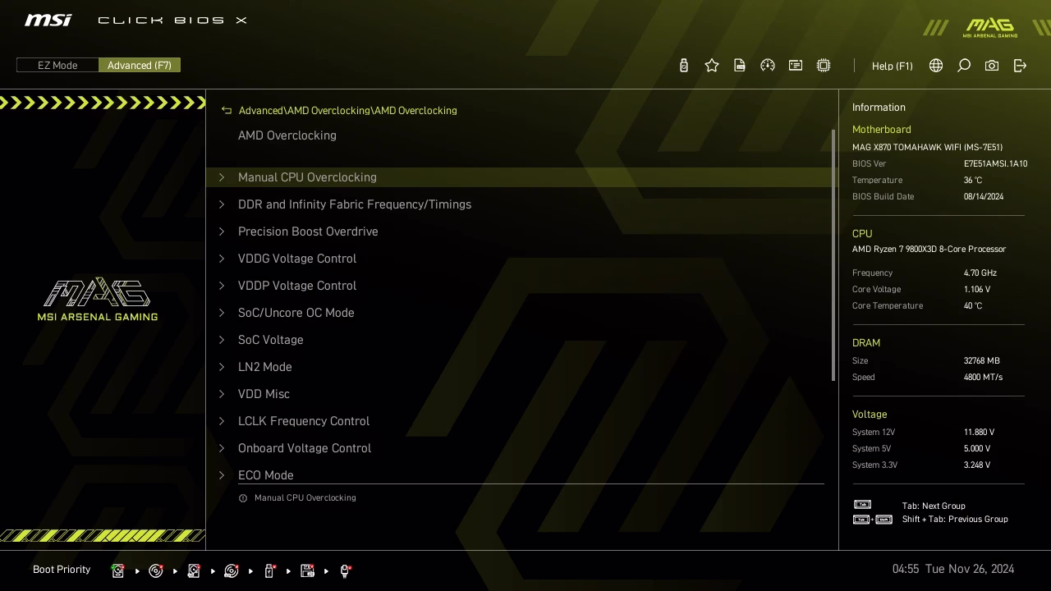The image size is (1051, 591).
Task: Click the clock icon beside help description
Action: click(243, 498)
